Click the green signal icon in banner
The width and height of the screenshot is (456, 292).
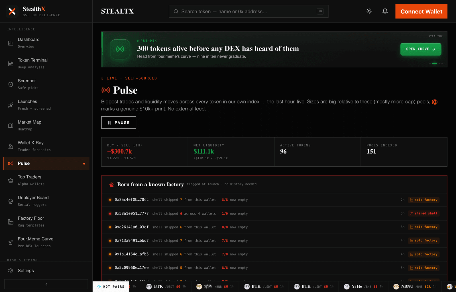(120, 49)
